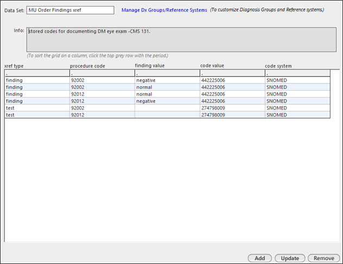Select test cell in the 92012 row
Viewport: 343px width, 264px height.
click(37, 115)
